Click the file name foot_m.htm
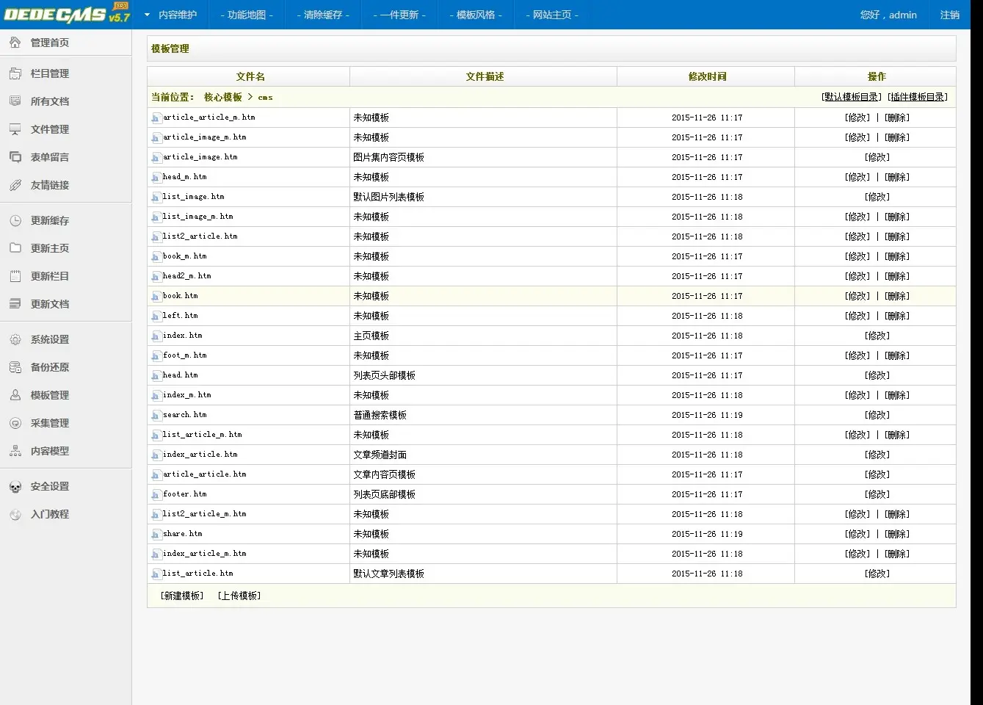The image size is (983, 705). pos(184,355)
